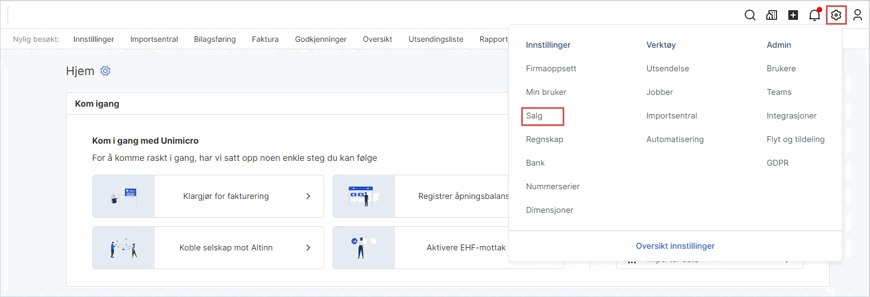Open Godkjenninger from recently visited
This screenshot has width=870, height=297.
point(321,39)
